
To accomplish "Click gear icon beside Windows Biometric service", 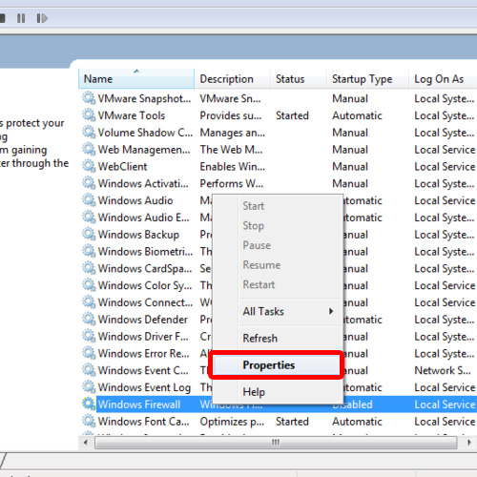I will point(89,251).
